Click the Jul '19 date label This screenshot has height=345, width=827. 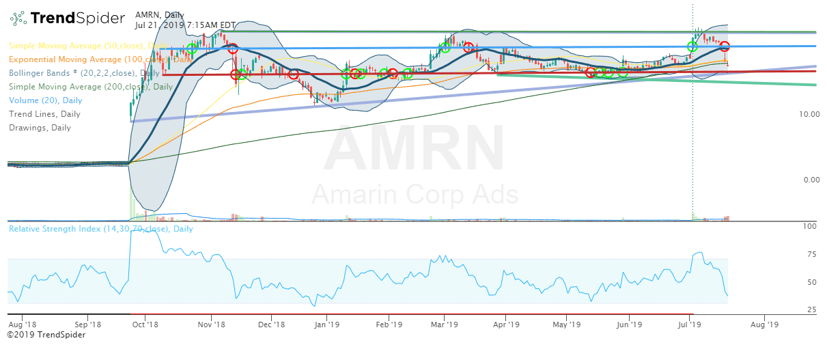(x=690, y=325)
